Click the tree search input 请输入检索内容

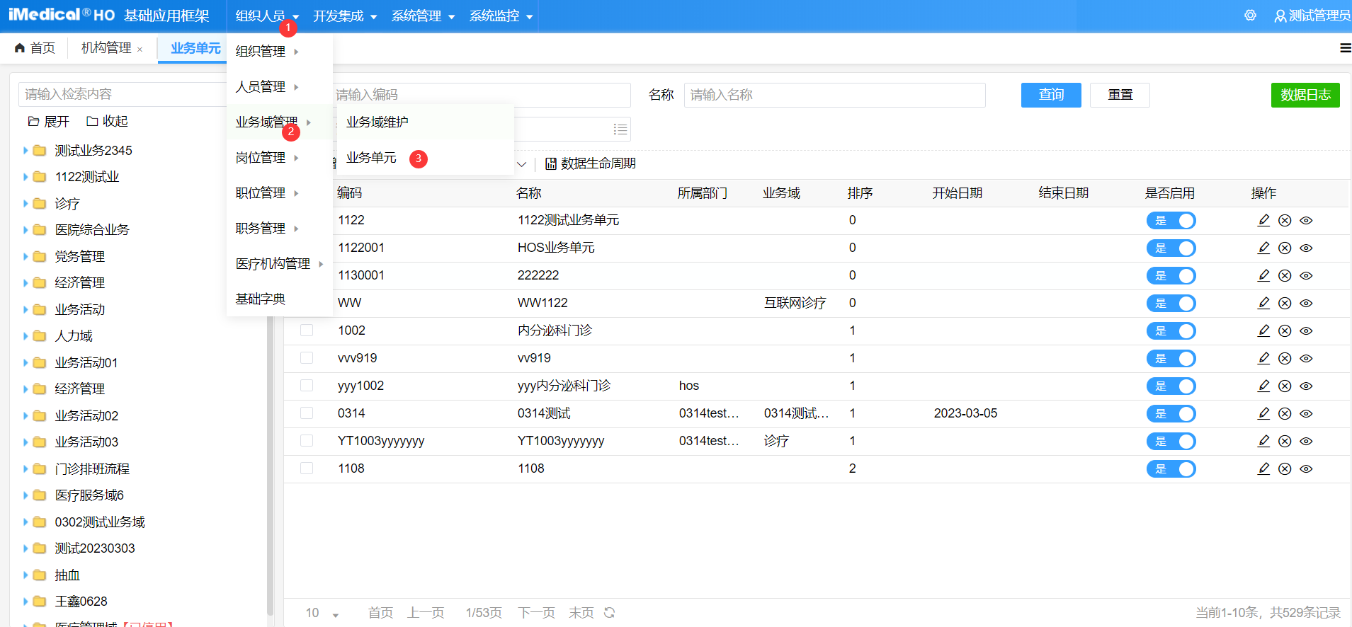tap(122, 94)
